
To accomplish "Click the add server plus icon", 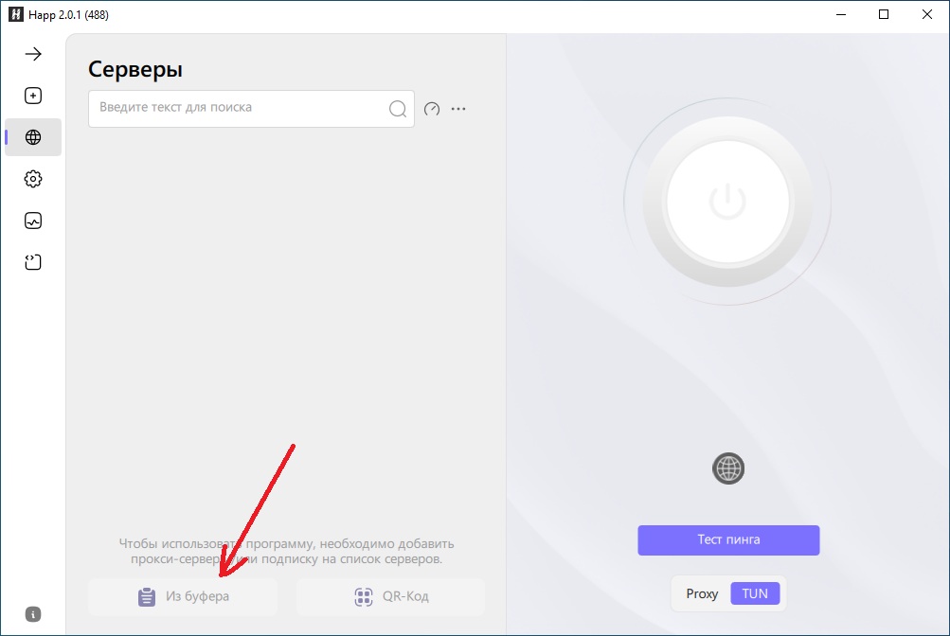I will (x=33, y=96).
